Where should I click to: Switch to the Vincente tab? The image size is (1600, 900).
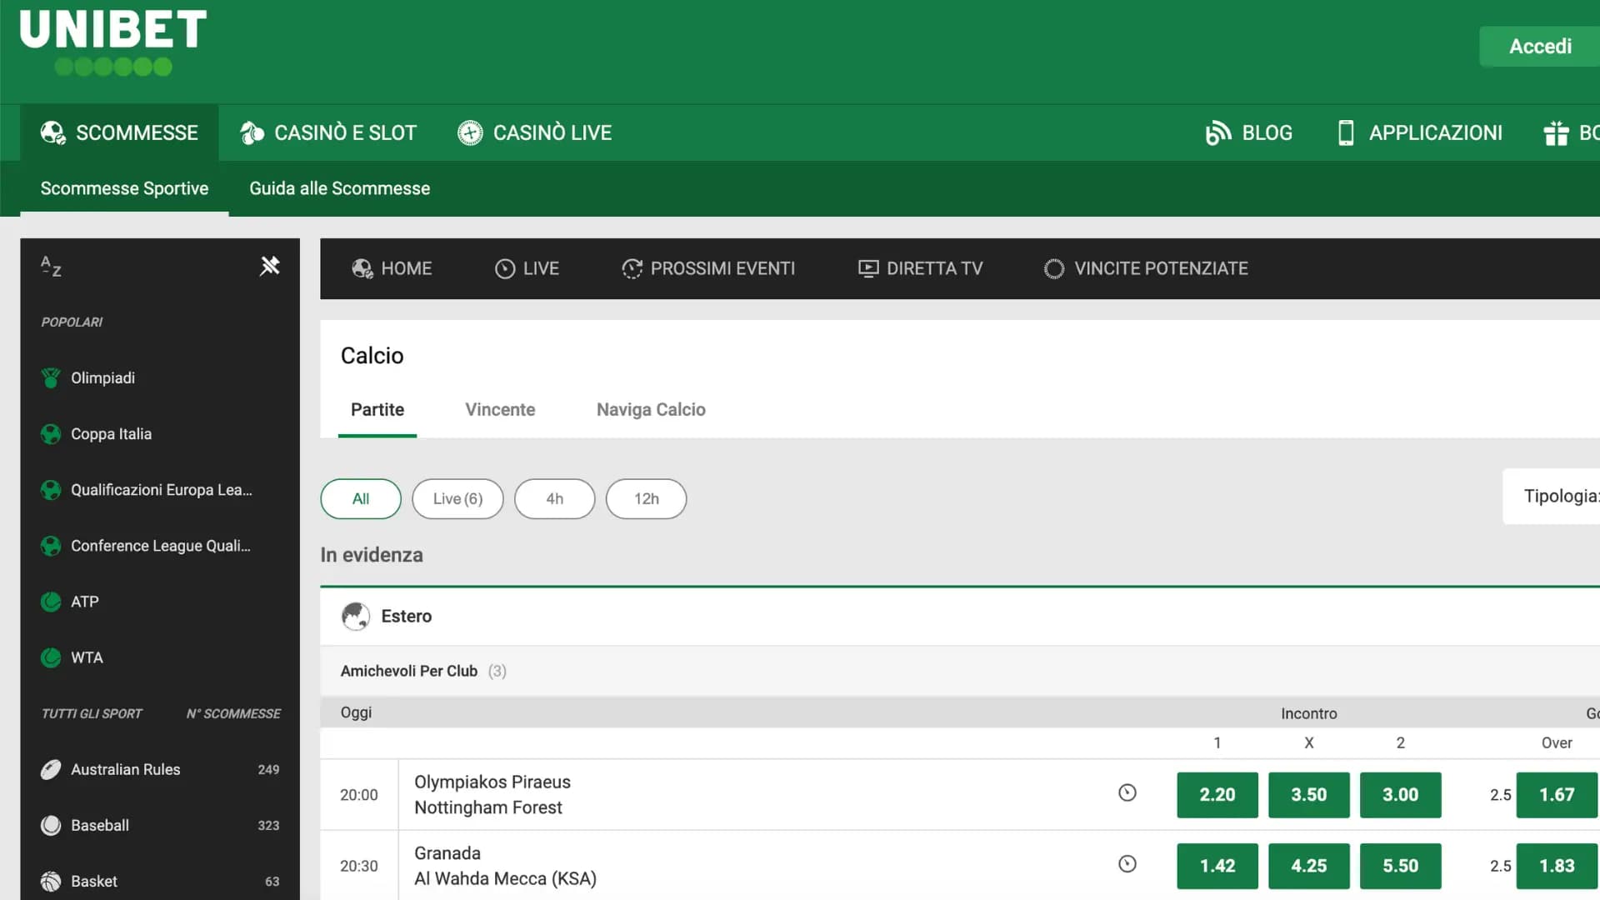(x=500, y=409)
